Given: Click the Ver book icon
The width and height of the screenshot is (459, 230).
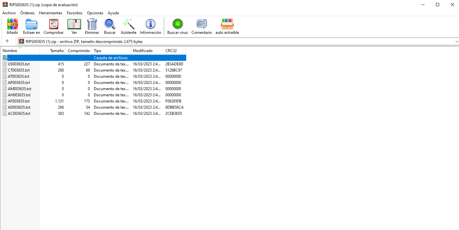Looking at the screenshot, I should 74,26.
